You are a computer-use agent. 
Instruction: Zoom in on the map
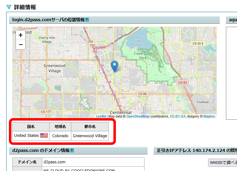click(x=21, y=35)
